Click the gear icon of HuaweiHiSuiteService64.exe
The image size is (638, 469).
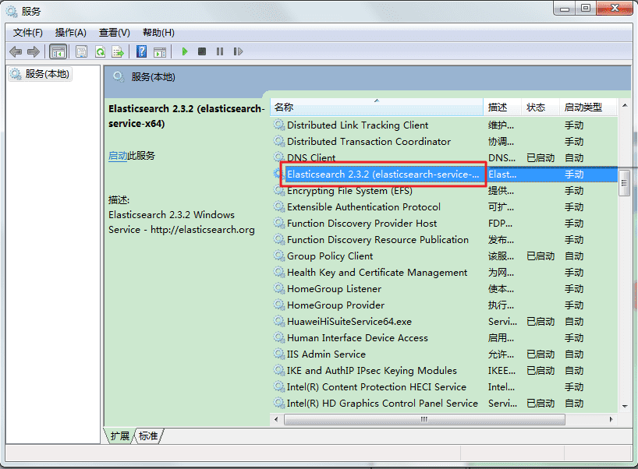pyautogui.click(x=278, y=321)
